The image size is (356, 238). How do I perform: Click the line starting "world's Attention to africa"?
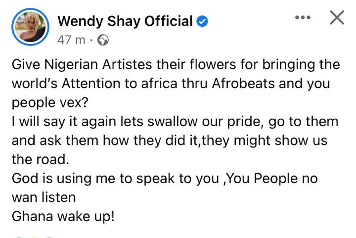(171, 84)
